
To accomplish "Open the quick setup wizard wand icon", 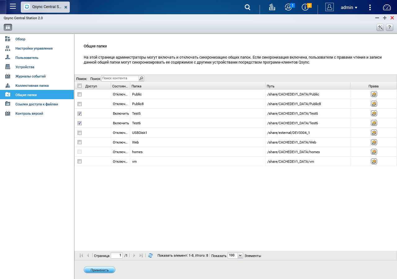I will pos(380,27).
